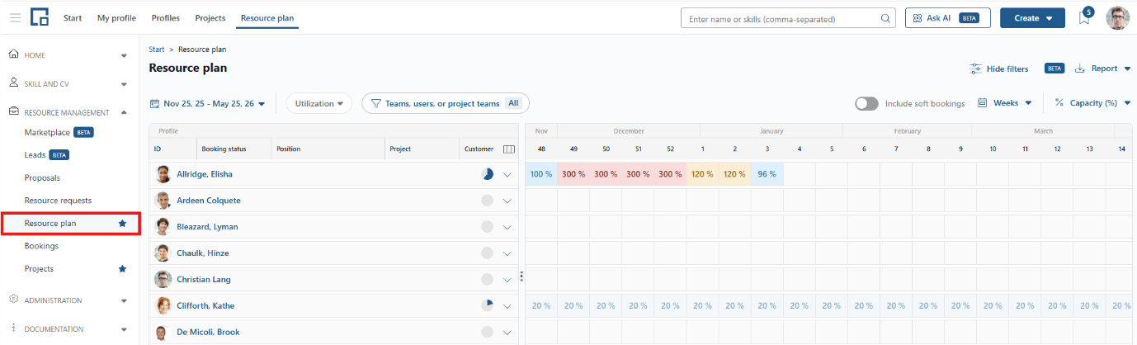
Task: Expand Bleazard, Lyman row
Action: pos(507,227)
